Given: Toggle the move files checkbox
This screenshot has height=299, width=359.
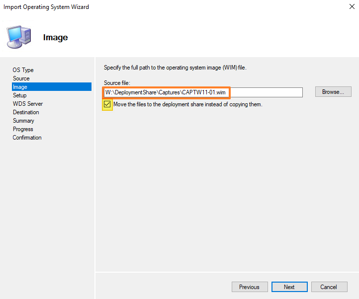Looking at the screenshot, I should (107, 105).
